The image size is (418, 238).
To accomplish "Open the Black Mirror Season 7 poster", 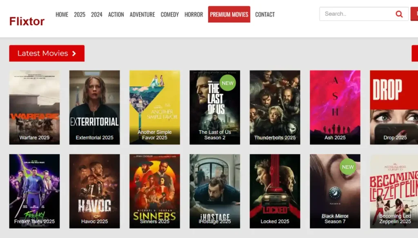I will click(x=335, y=191).
